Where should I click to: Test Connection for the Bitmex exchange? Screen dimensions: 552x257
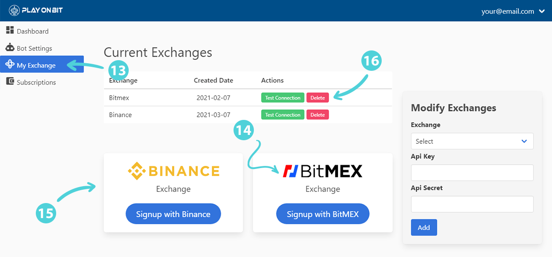[x=283, y=98]
